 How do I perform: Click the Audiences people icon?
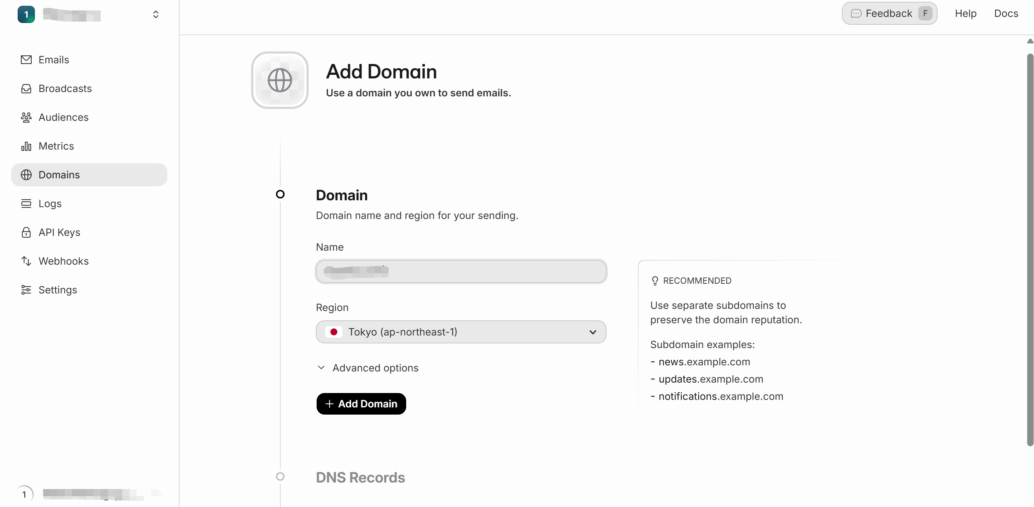click(x=26, y=118)
